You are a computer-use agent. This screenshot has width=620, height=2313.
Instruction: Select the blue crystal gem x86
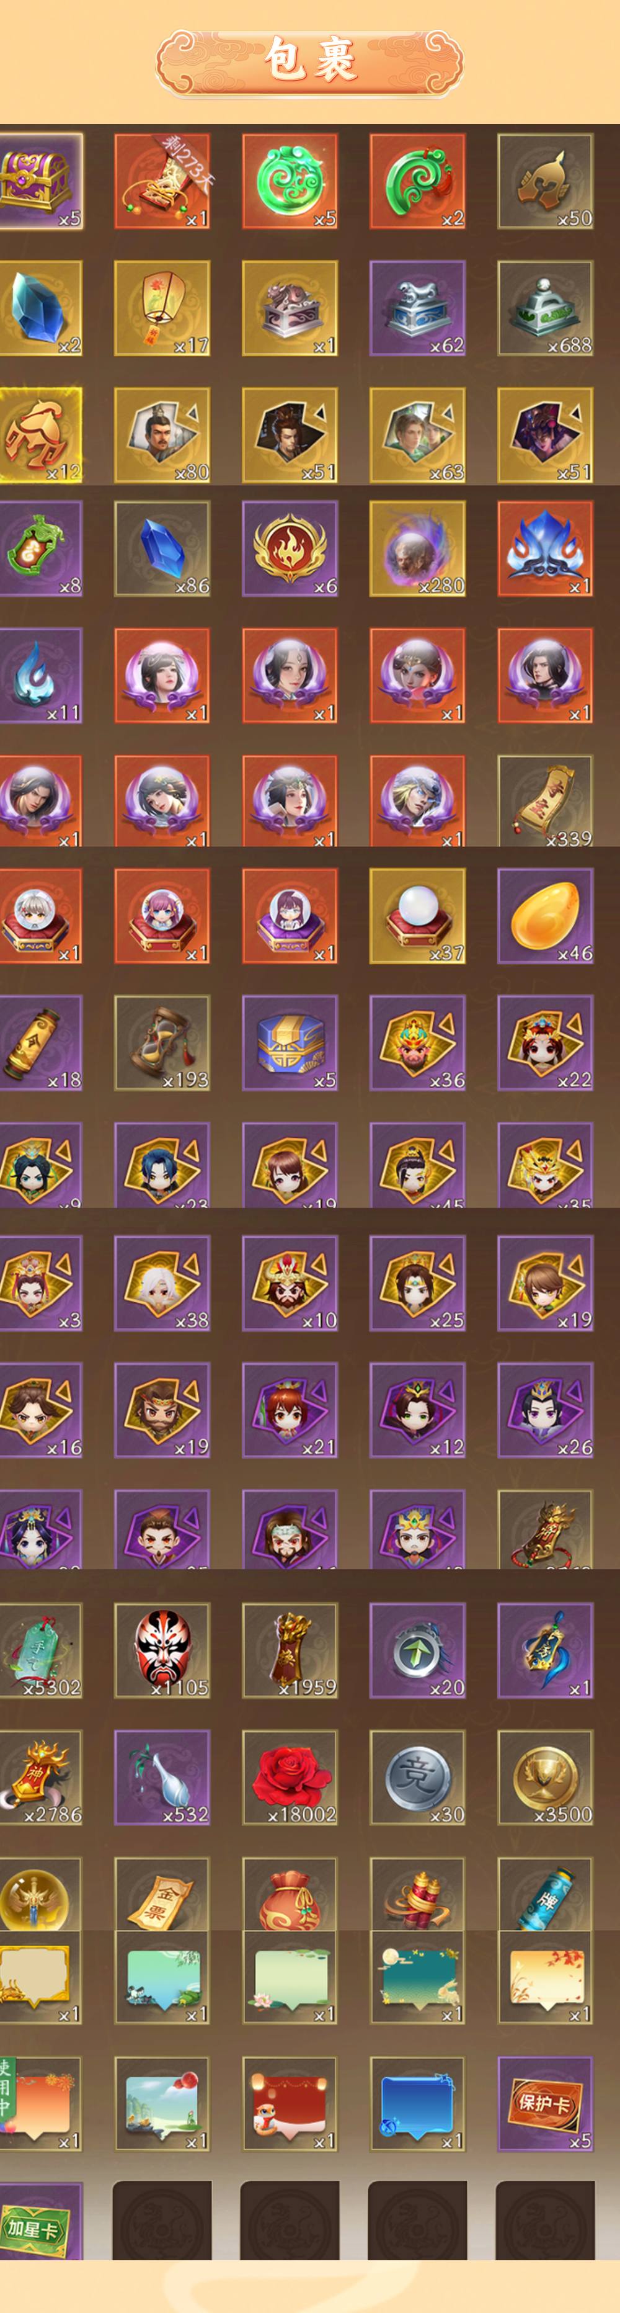[161, 548]
